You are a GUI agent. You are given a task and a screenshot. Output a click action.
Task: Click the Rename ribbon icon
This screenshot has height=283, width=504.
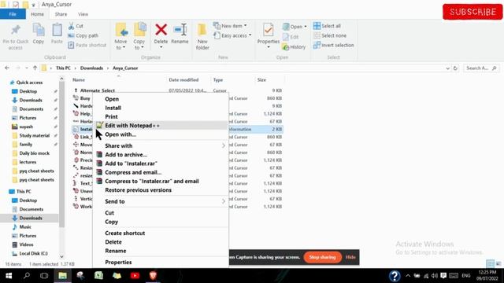click(180, 30)
